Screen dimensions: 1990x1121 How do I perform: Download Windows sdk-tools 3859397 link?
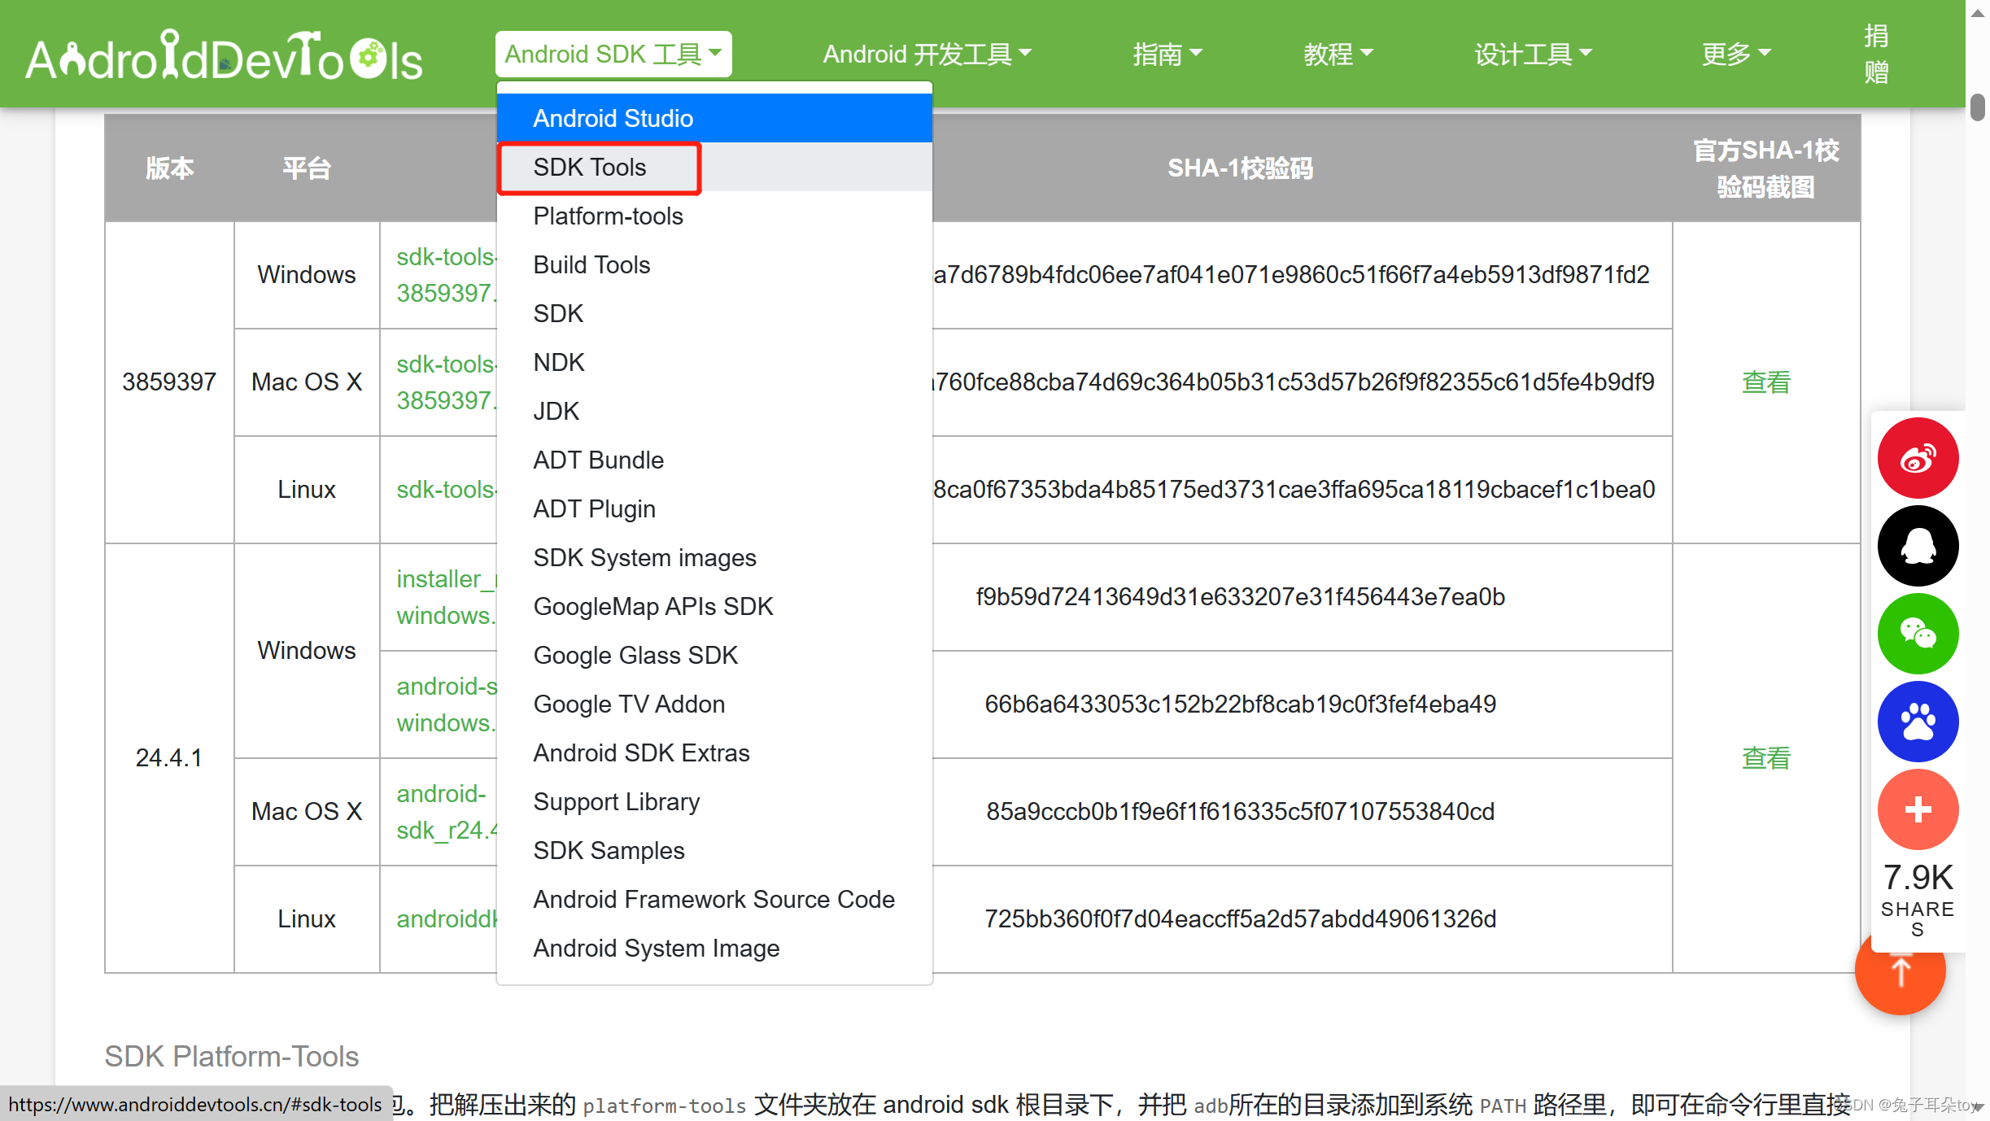click(446, 275)
